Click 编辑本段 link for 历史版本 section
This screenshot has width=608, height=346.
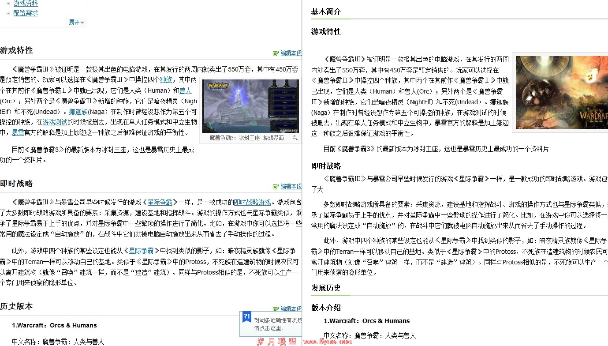[291, 308]
